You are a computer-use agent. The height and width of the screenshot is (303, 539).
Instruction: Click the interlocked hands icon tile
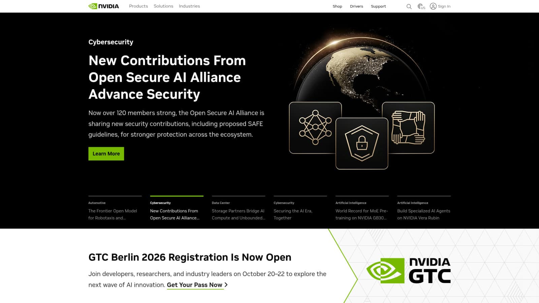pyautogui.click(x=408, y=128)
